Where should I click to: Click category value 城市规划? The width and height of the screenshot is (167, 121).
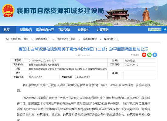pos(130,60)
